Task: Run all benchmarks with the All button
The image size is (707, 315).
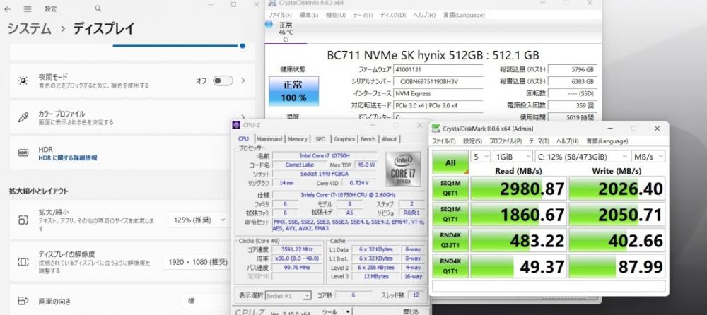Action: pyautogui.click(x=450, y=162)
